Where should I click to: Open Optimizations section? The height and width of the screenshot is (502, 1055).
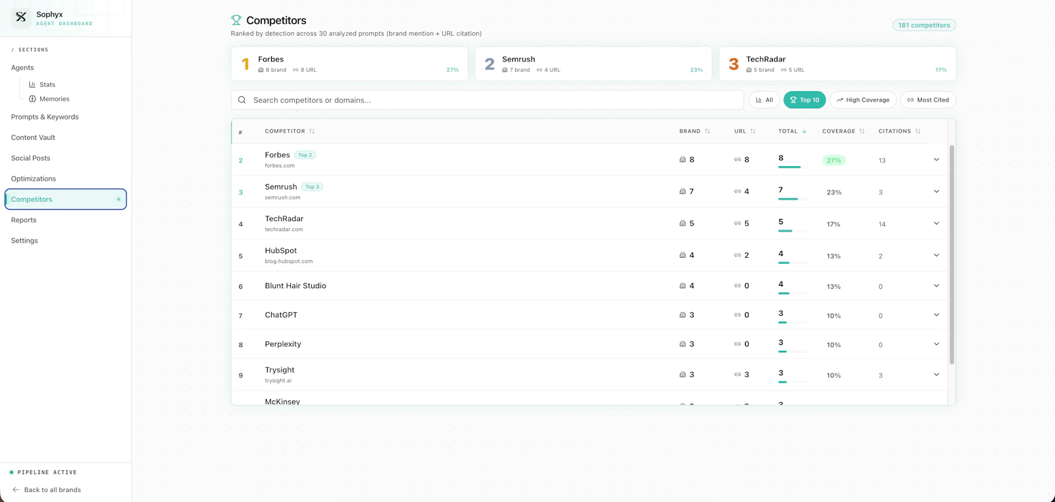point(34,179)
